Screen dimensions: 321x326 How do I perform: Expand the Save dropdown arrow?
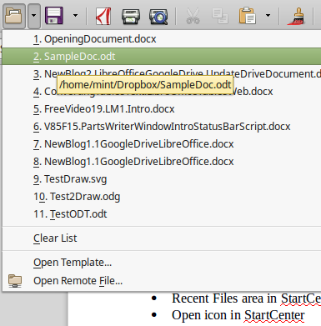[75, 16]
